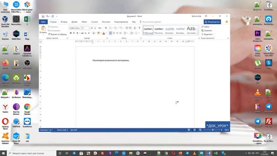Show or hide paragraph marks
Image resolution: width=277 pixels, height=156 pixels.
click(x=139, y=28)
